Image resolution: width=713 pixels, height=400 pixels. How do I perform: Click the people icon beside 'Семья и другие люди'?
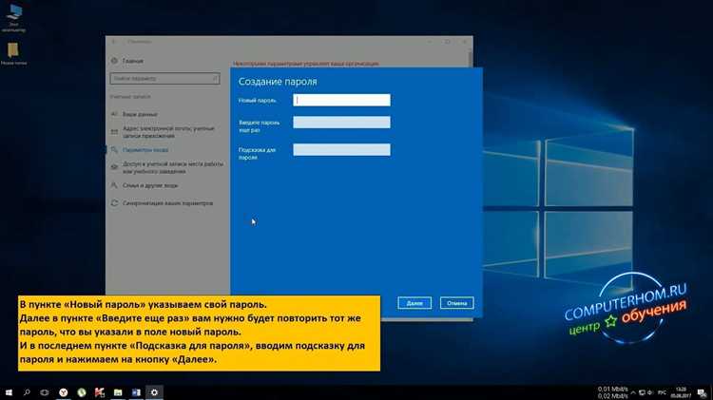(115, 185)
